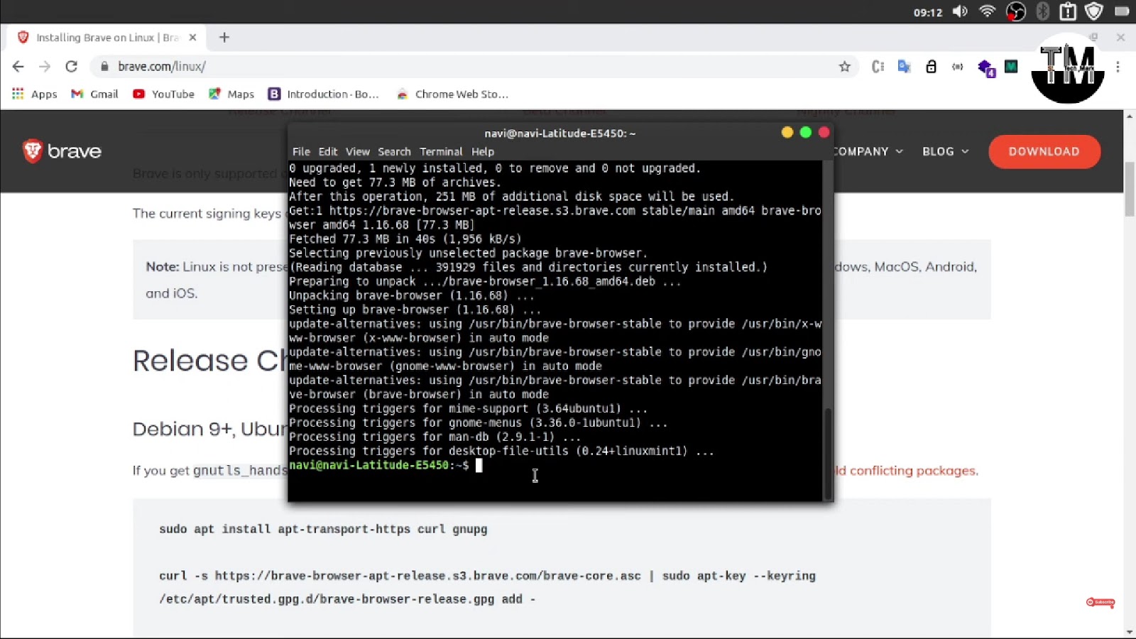The width and height of the screenshot is (1136, 639).
Task: Open the Chrome three-dot menu
Action: point(1119,66)
